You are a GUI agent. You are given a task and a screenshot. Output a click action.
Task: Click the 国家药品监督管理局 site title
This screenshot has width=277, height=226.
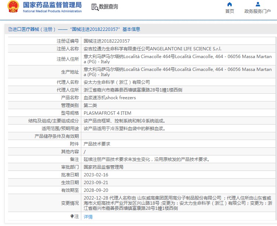click(52, 5)
